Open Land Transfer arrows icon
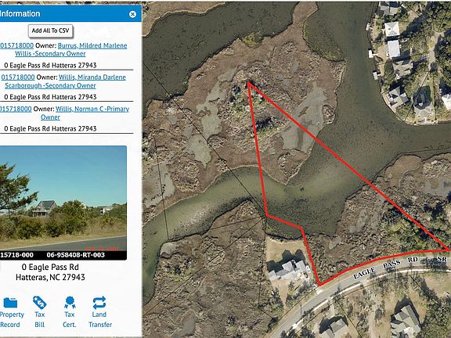Screen dimensions: 451x338 click(x=99, y=303)
